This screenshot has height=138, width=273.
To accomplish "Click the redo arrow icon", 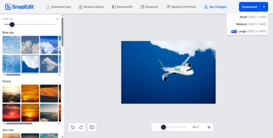I will [x=81, y=127].
